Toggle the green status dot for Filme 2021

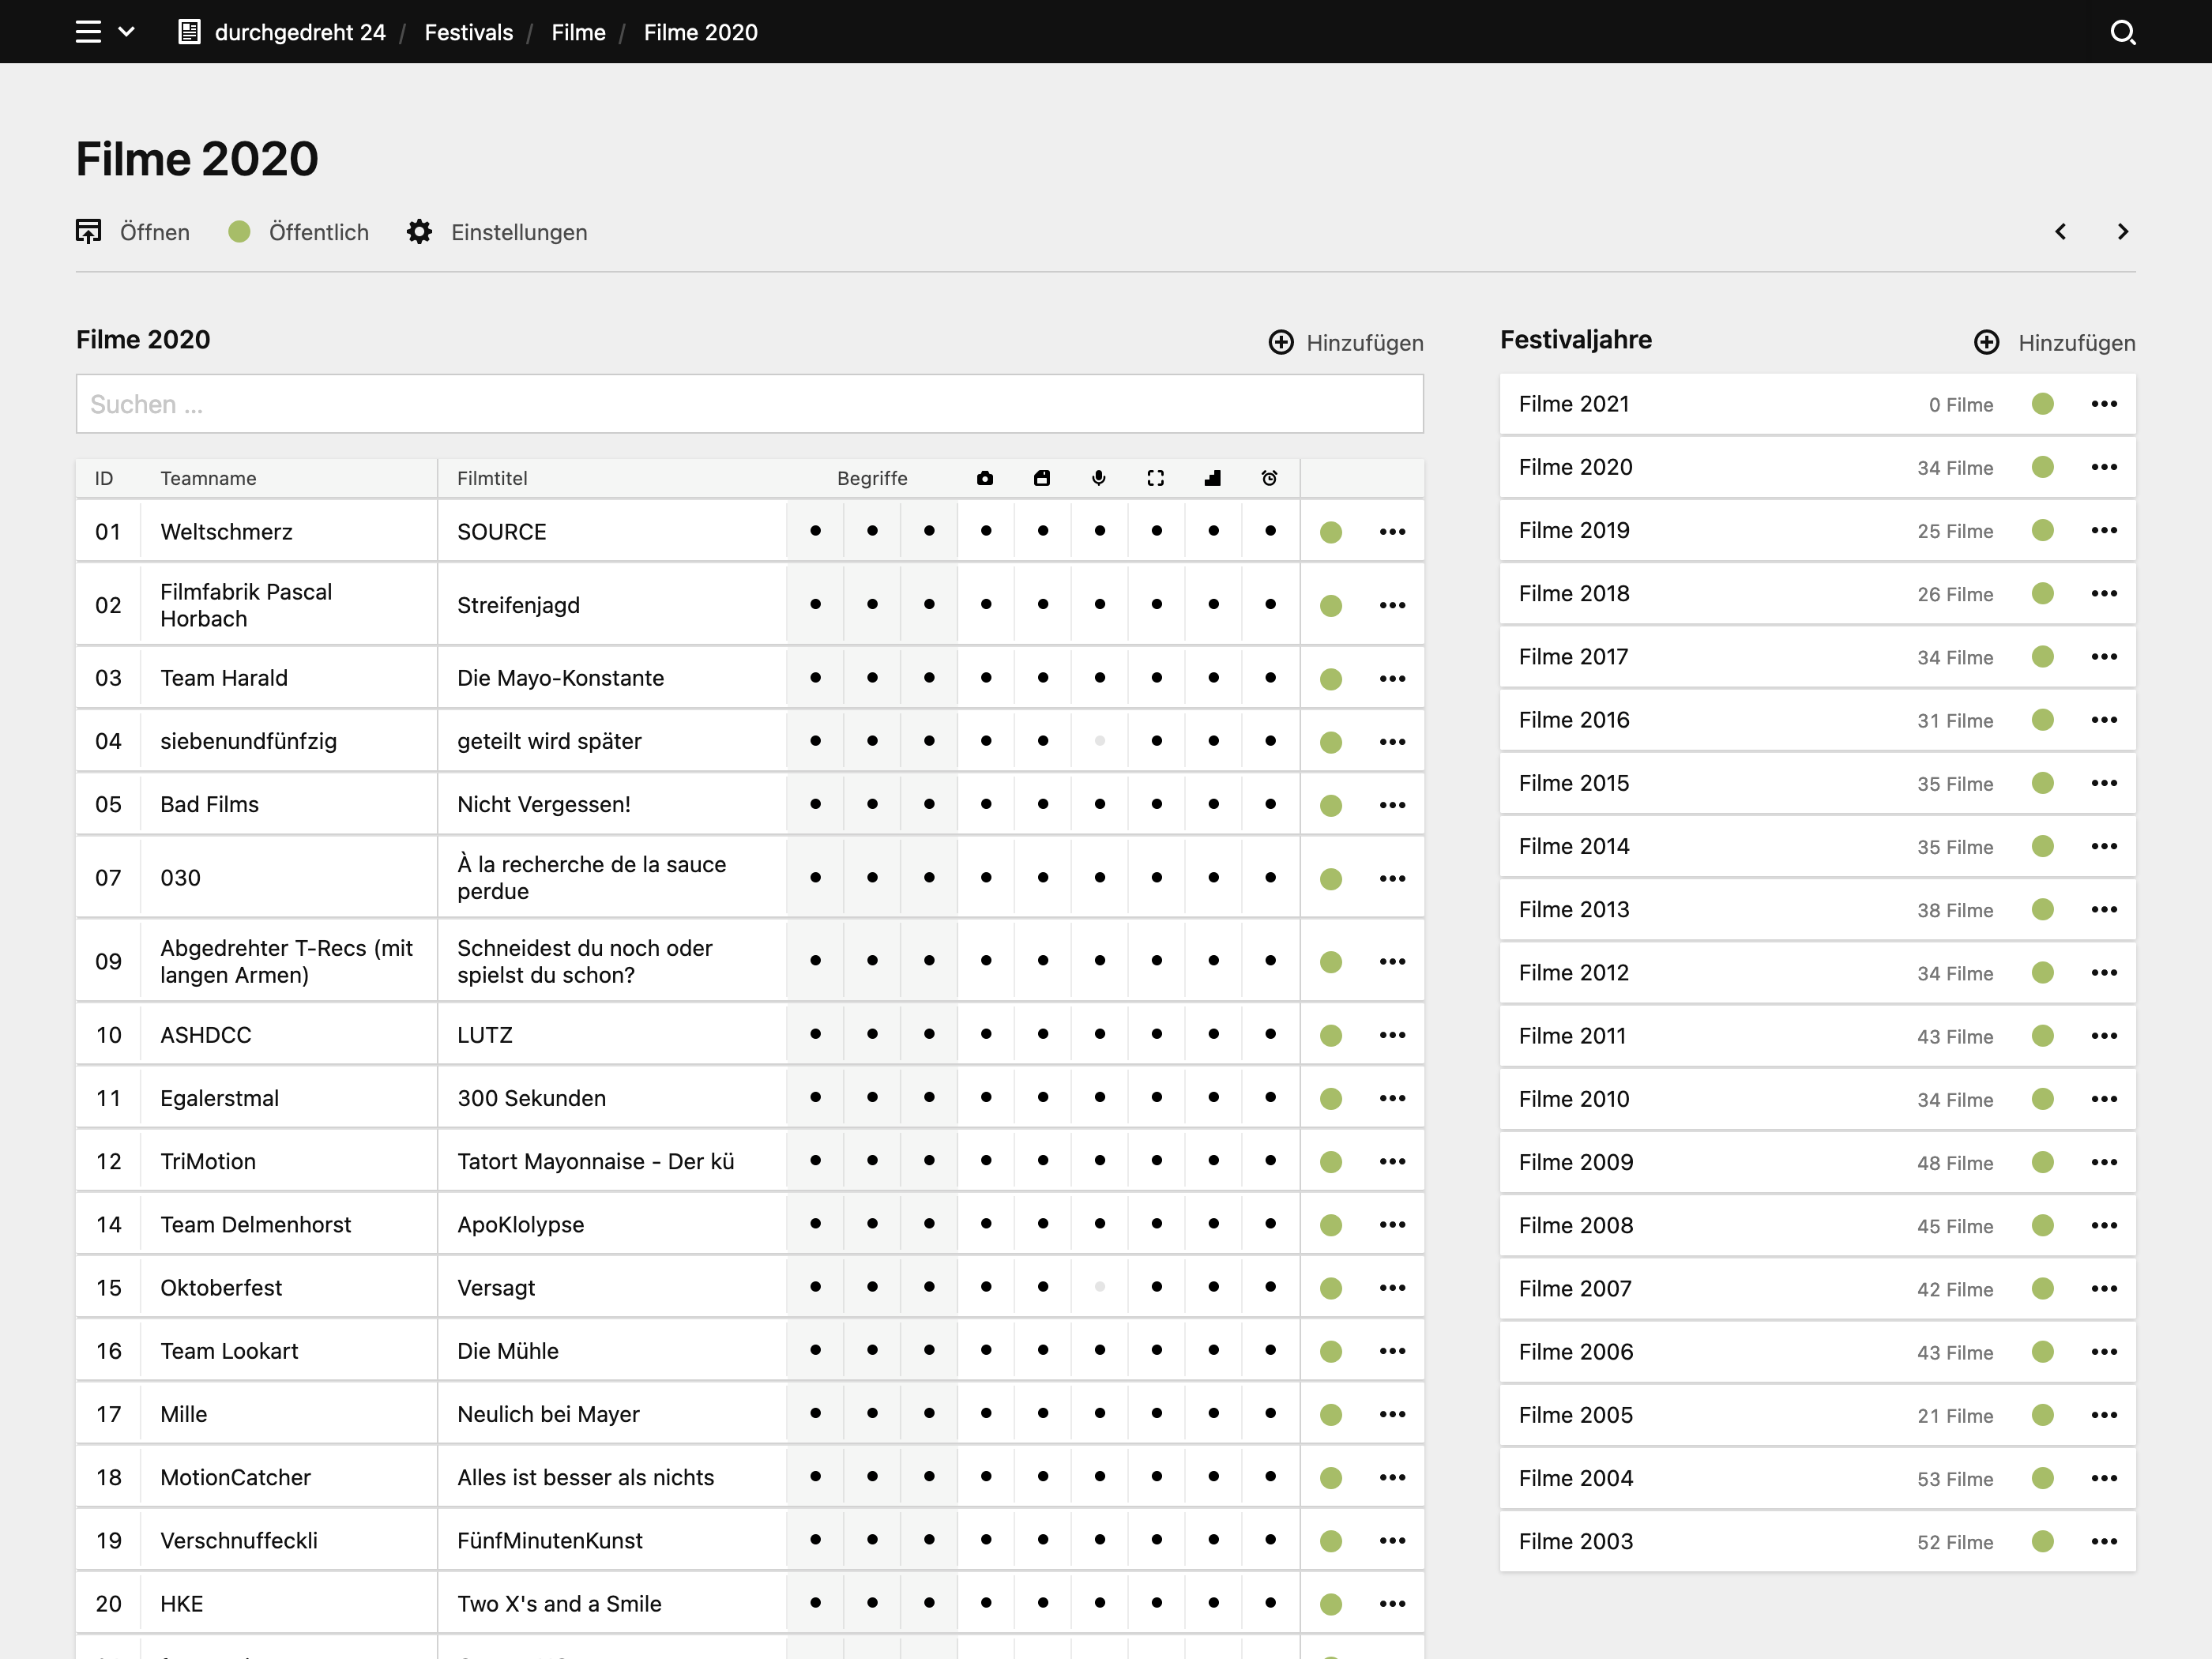click(x=2043, y=404)
